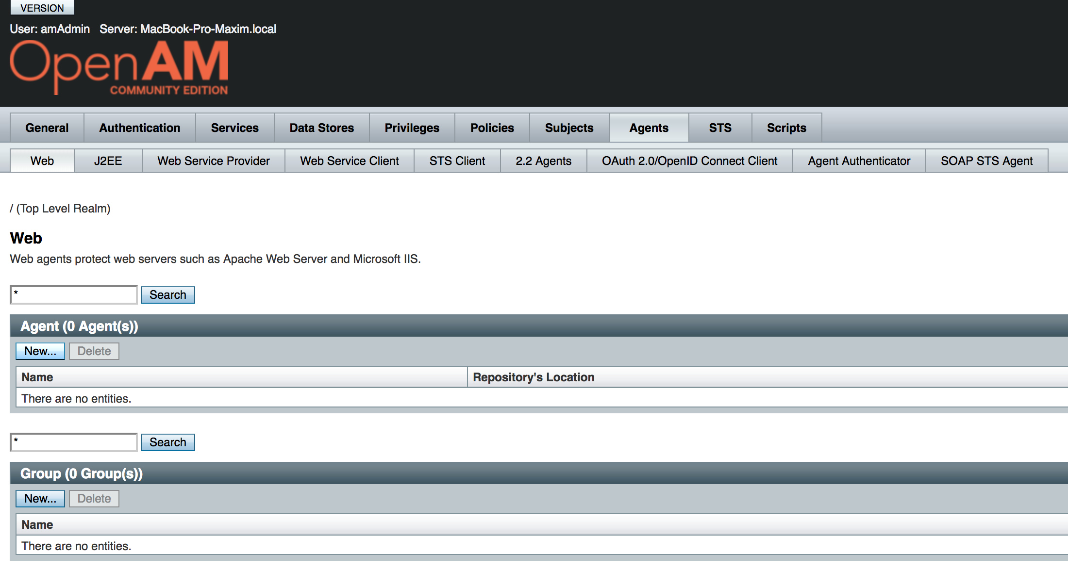Switch to the J2EE agents subtab

coord(108,161)
